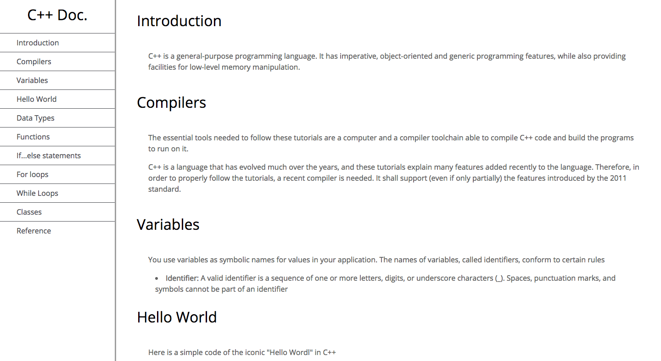This screenshot has height=361, width=661.
Task: Open the While Loops sidebar link
Action: click(57, 193)
